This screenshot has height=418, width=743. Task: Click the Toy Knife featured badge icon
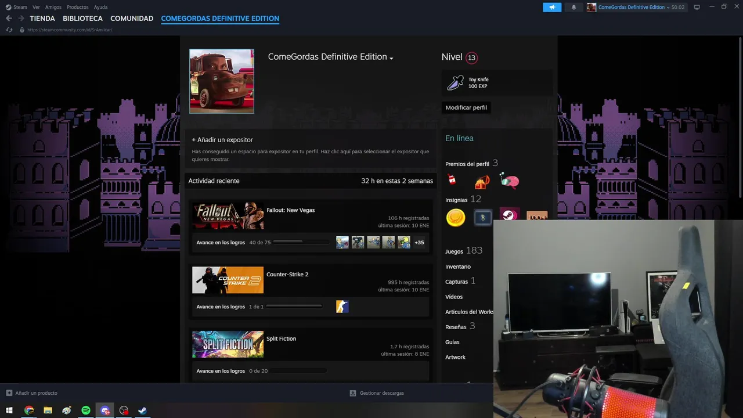pyautogui.click(x=455, y=82)
